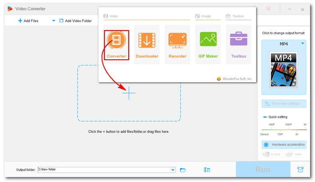The height and width of the screenshot is (182, 315).
Task: Browse for output folder icon
Action: (x=183, y=170)
